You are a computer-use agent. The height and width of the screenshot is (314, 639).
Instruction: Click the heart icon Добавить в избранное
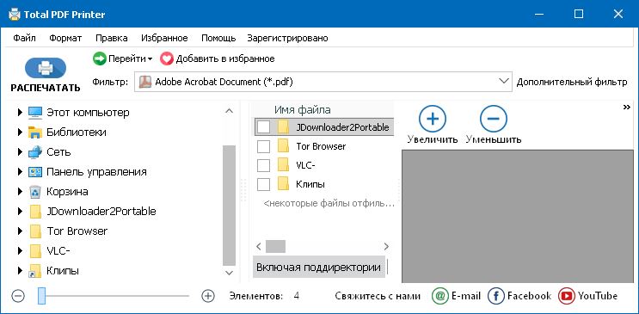[x=166, y=58]
